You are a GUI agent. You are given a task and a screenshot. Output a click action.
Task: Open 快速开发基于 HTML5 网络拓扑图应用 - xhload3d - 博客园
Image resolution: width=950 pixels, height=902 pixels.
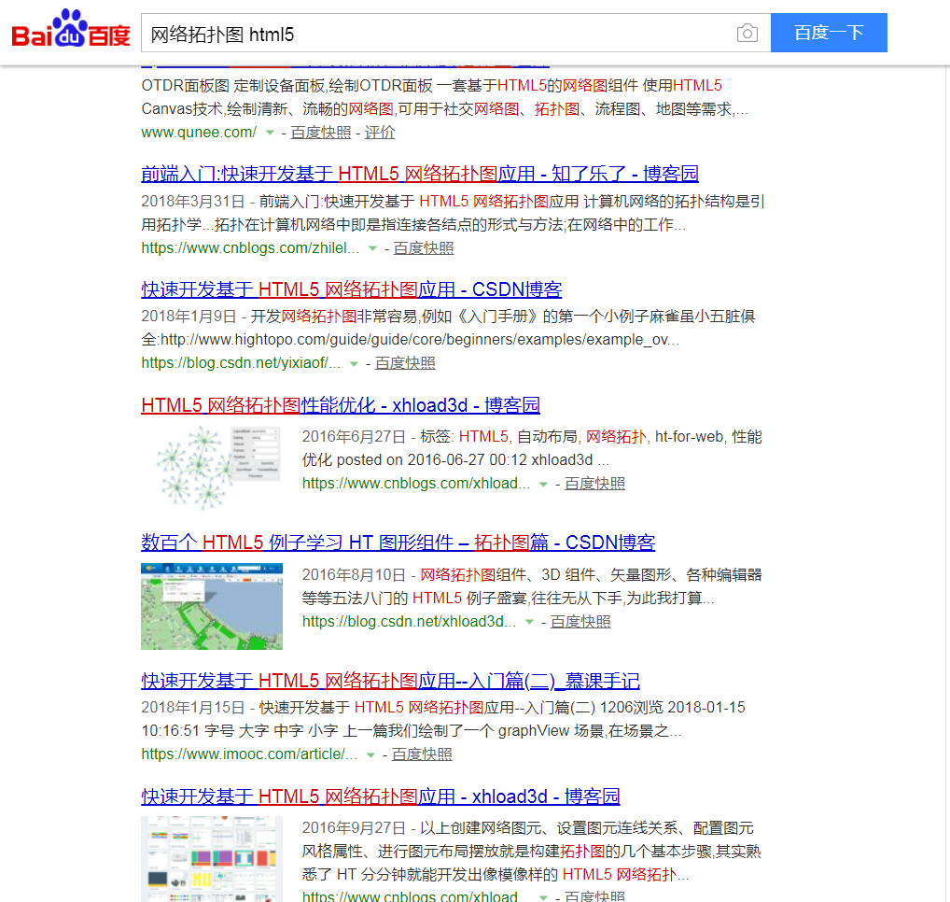click(x=381, y=796)
